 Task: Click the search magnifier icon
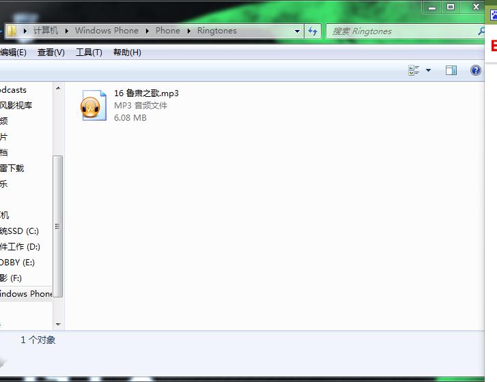point(481,31)
